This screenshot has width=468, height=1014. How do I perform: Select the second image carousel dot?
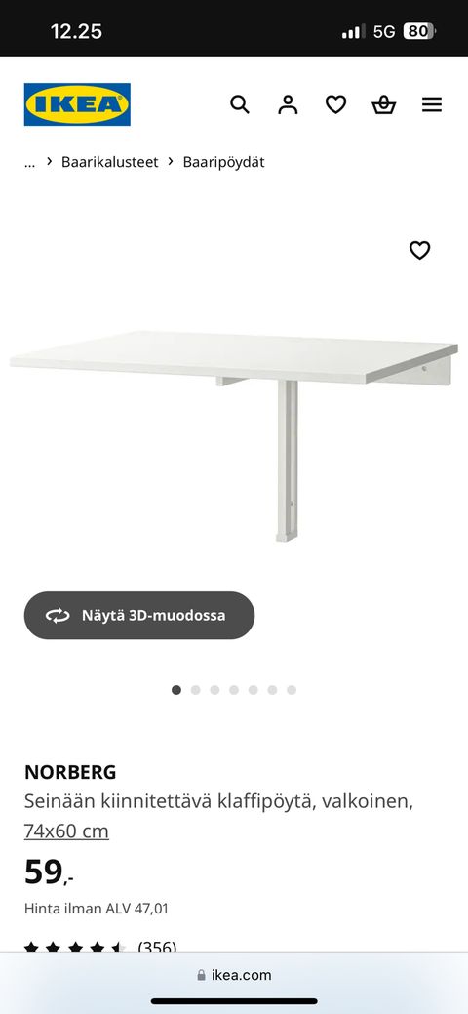pos(195,690)
